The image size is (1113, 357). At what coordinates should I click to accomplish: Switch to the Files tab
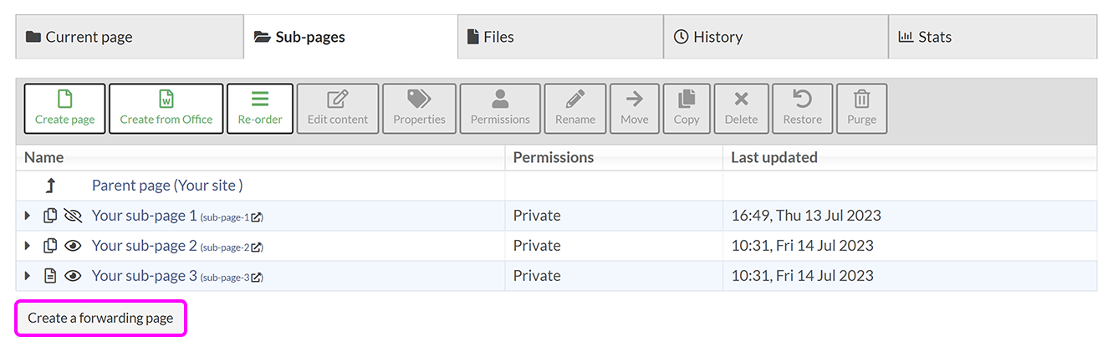click(x=560, y=37)
